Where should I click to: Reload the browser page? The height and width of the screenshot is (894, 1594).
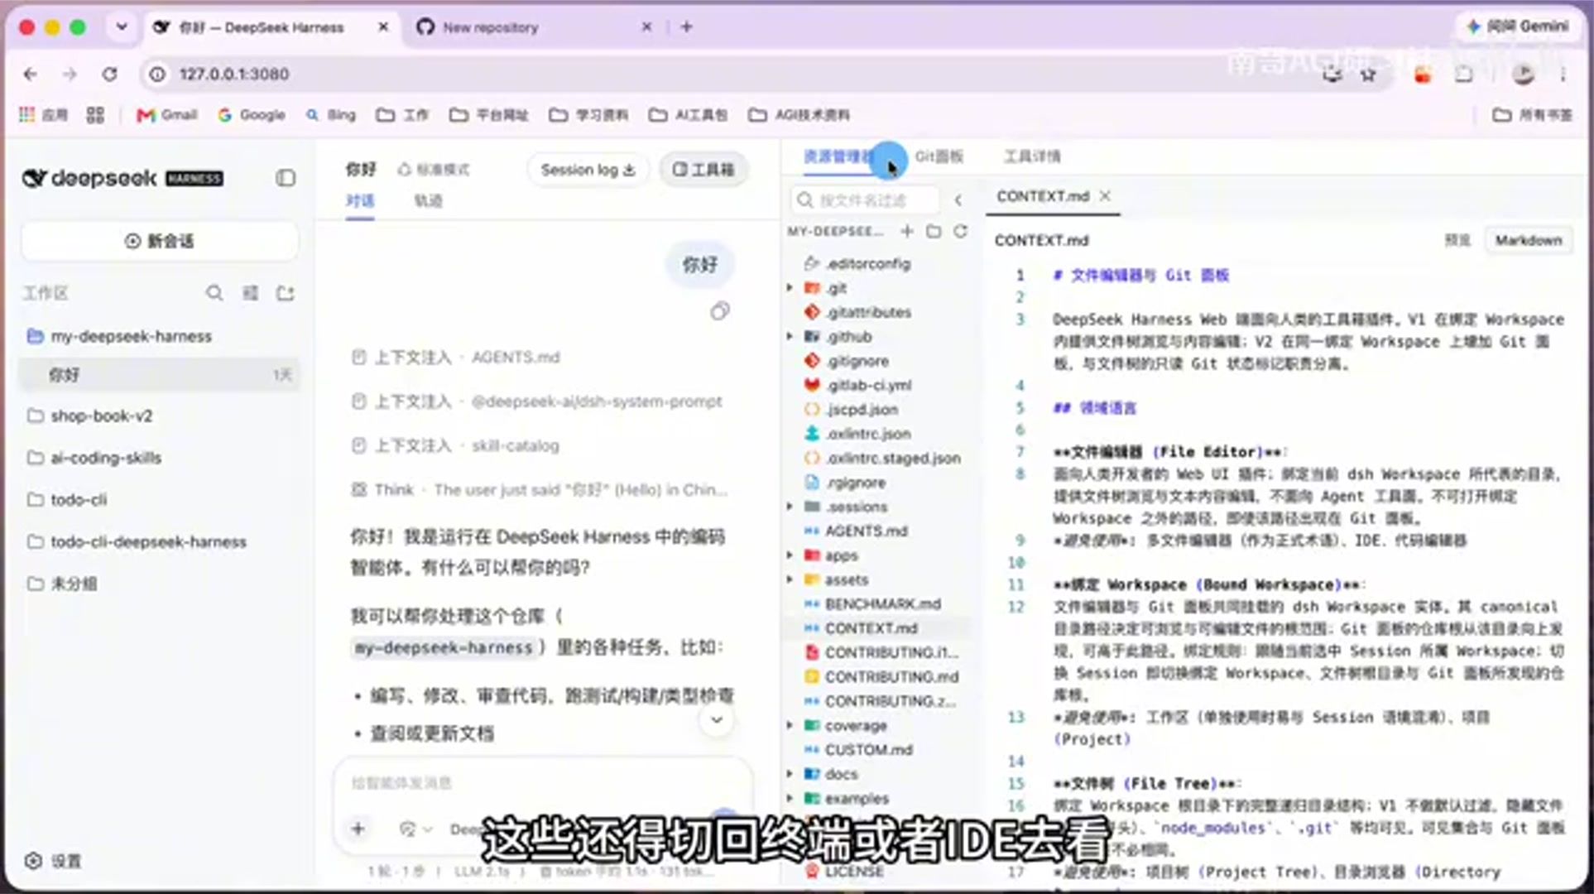(109, 74)
